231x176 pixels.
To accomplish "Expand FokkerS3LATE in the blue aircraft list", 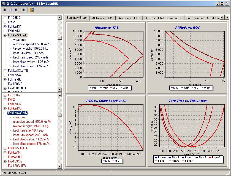I will (5, 71).
